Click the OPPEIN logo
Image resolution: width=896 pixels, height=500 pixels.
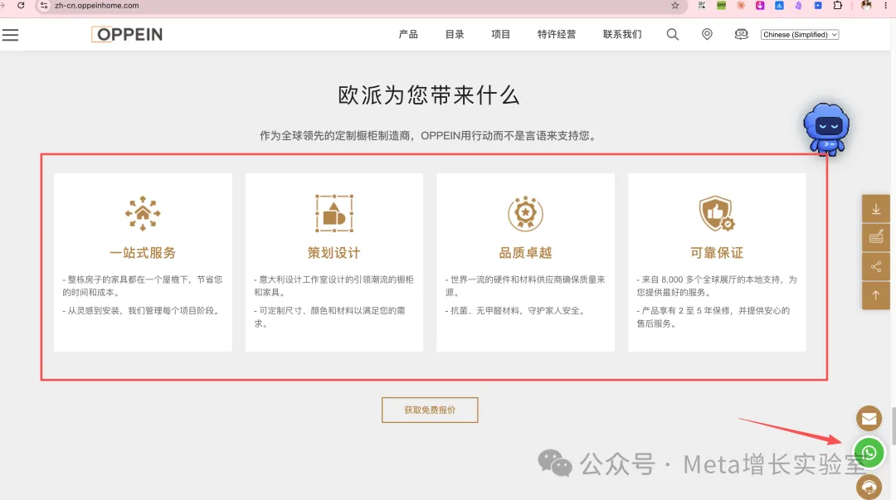(x=127, y=34)
